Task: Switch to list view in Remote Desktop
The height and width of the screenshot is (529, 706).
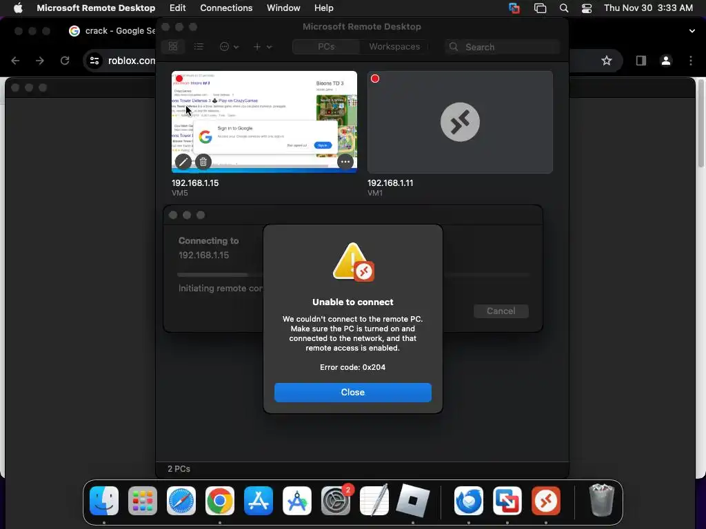Action: pos(199,46)
